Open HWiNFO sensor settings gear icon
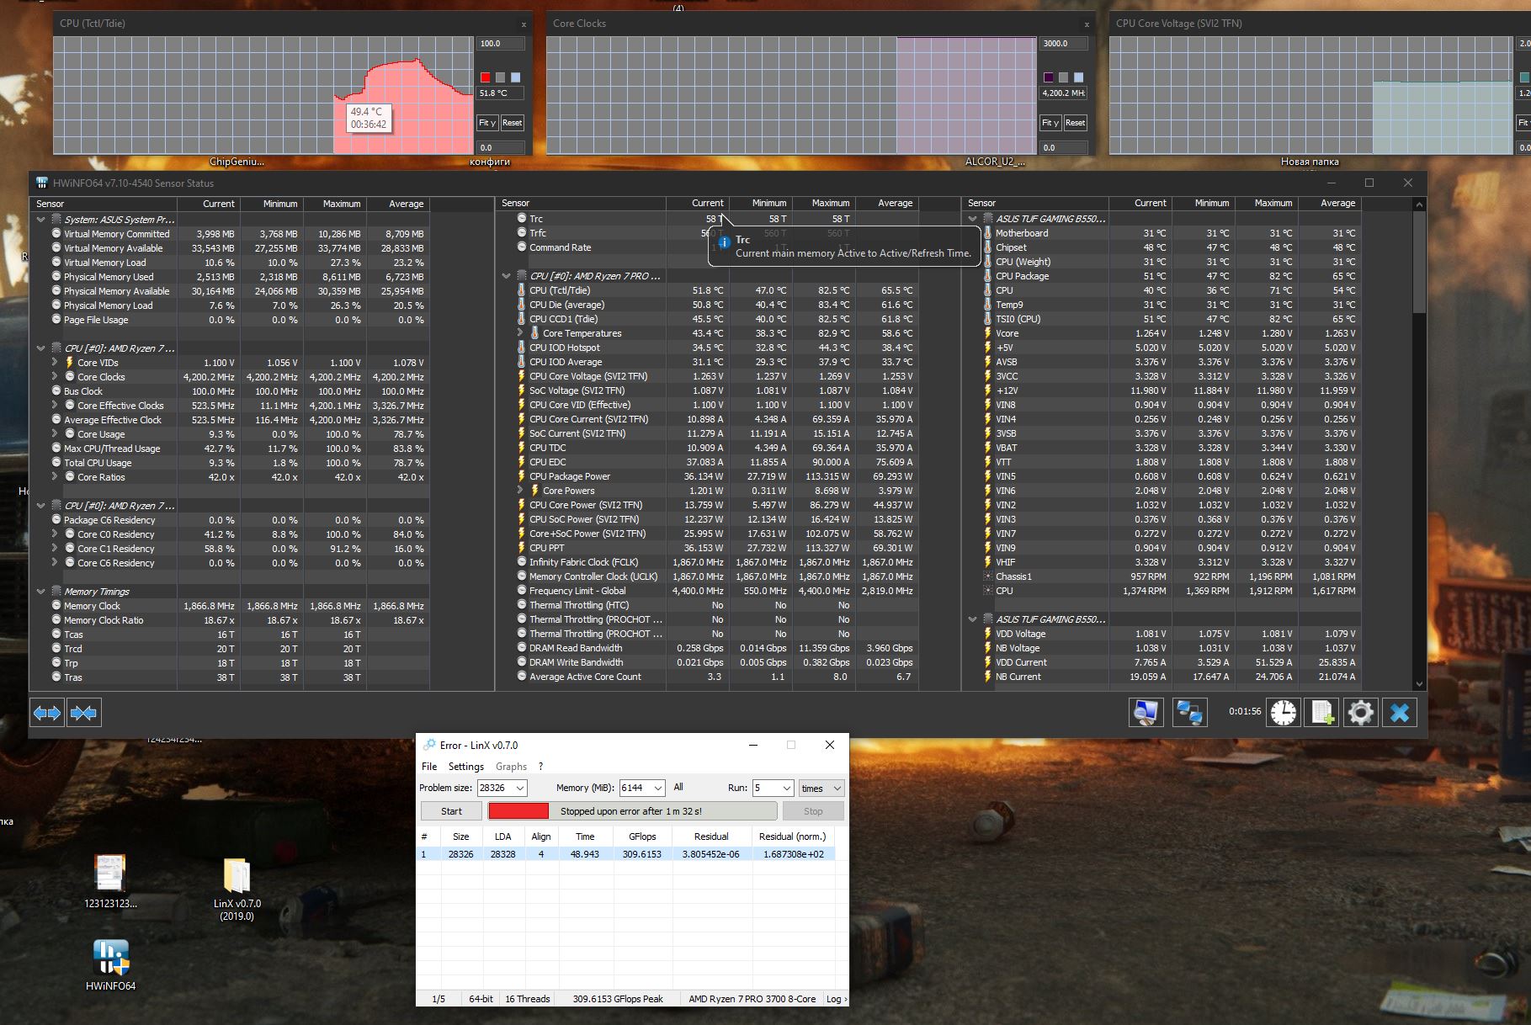The height and width of the screenshot is (1025, 1531). coord(1360,713)
